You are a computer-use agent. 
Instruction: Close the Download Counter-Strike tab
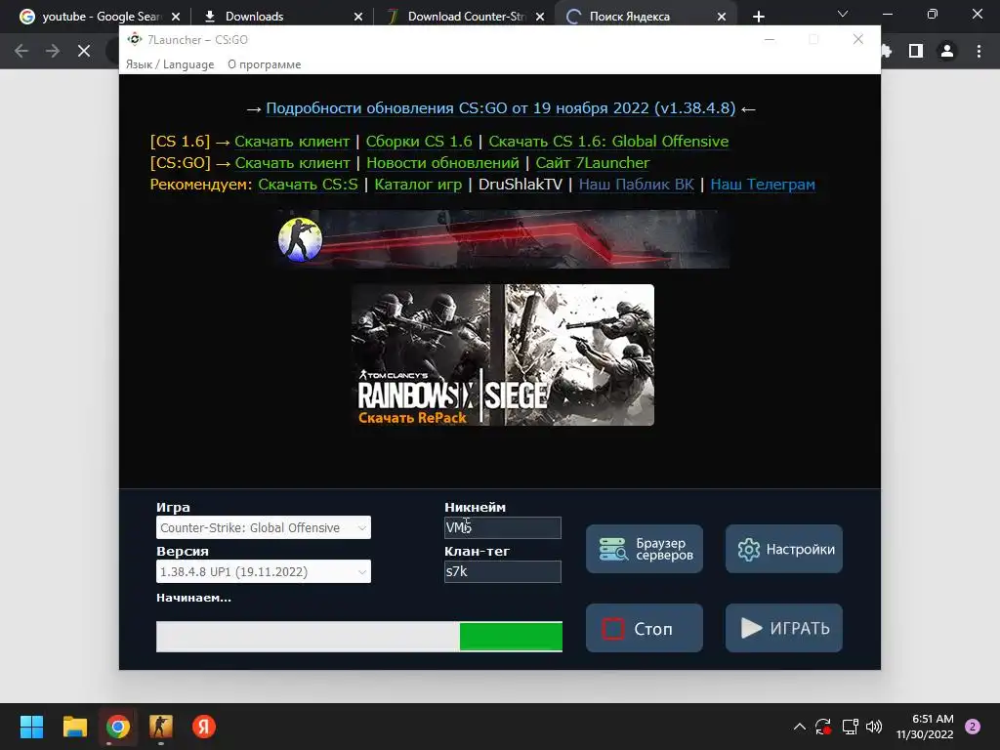540,17
